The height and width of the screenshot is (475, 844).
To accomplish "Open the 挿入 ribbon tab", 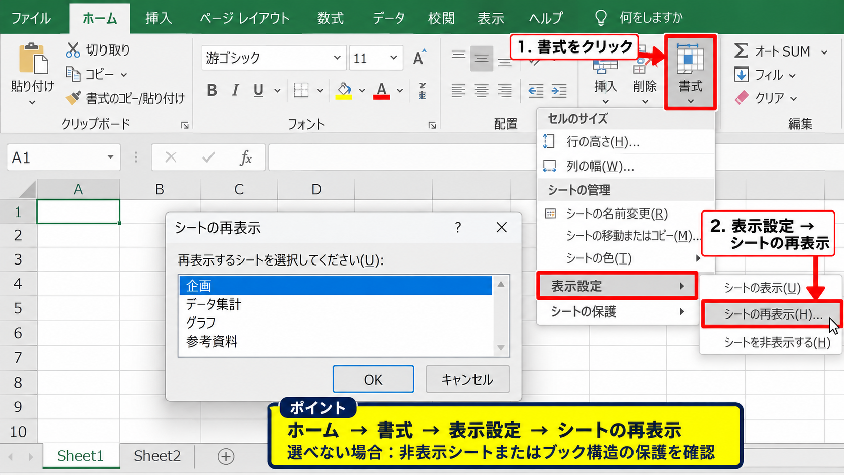I will coord(159,18).
